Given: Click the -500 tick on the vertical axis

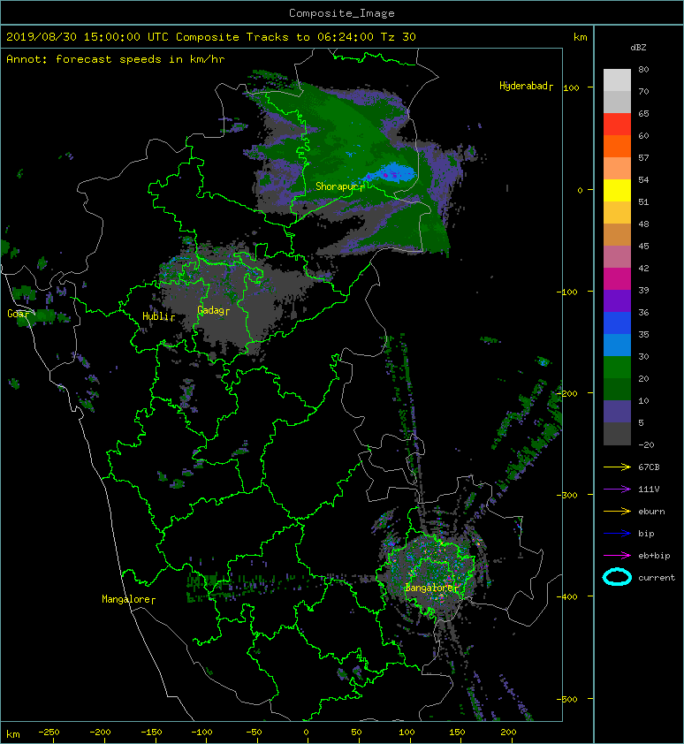Looking at the screenshot, I should tap(567, 699).
